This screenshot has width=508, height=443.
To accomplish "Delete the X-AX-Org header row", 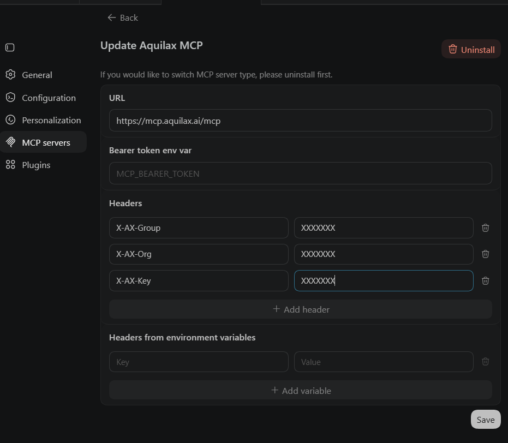I will 485,254.
